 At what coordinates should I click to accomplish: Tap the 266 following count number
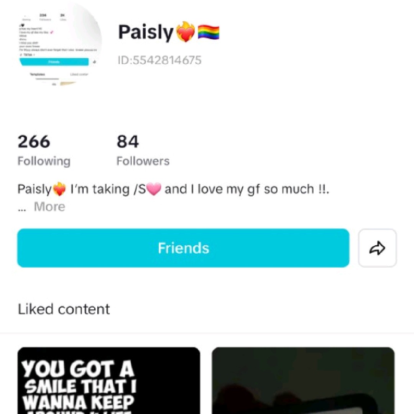[x=34, y=141]
